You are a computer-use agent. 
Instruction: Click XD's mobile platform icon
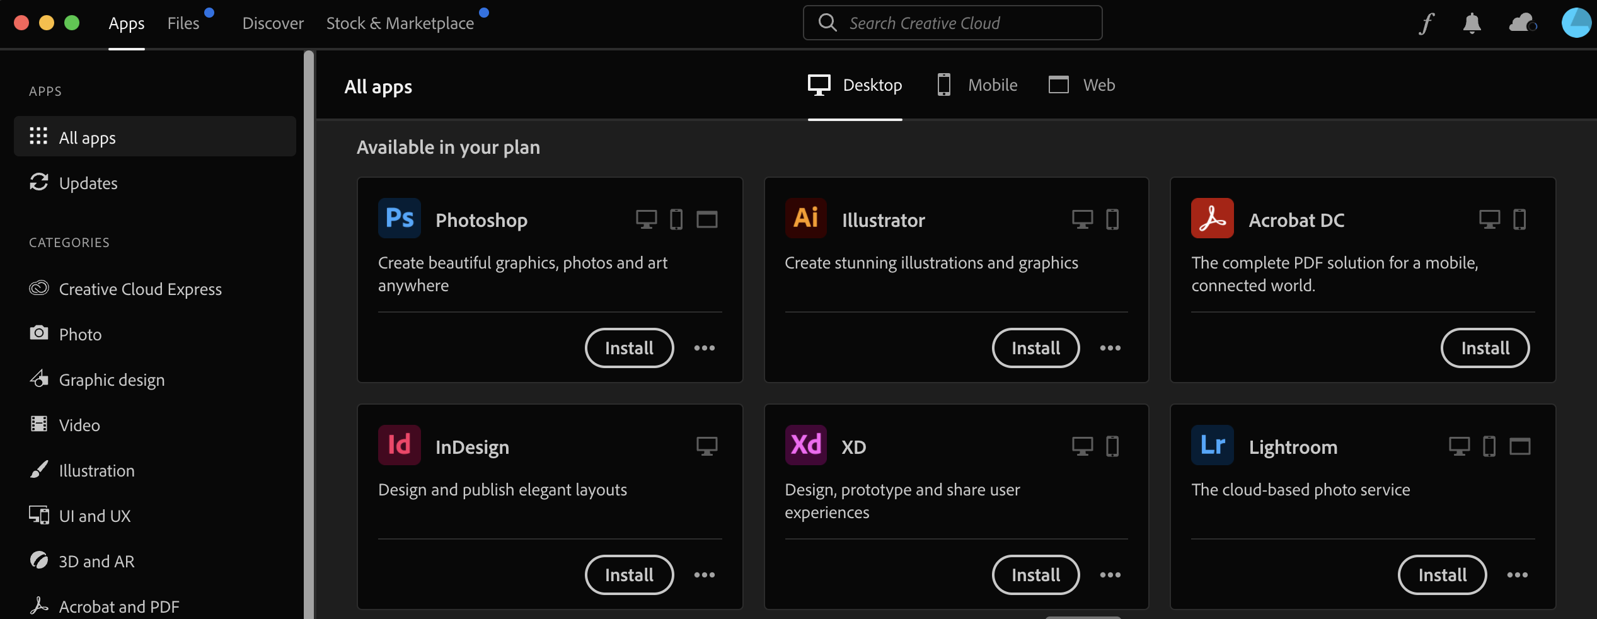click(x=1113, y=446)
